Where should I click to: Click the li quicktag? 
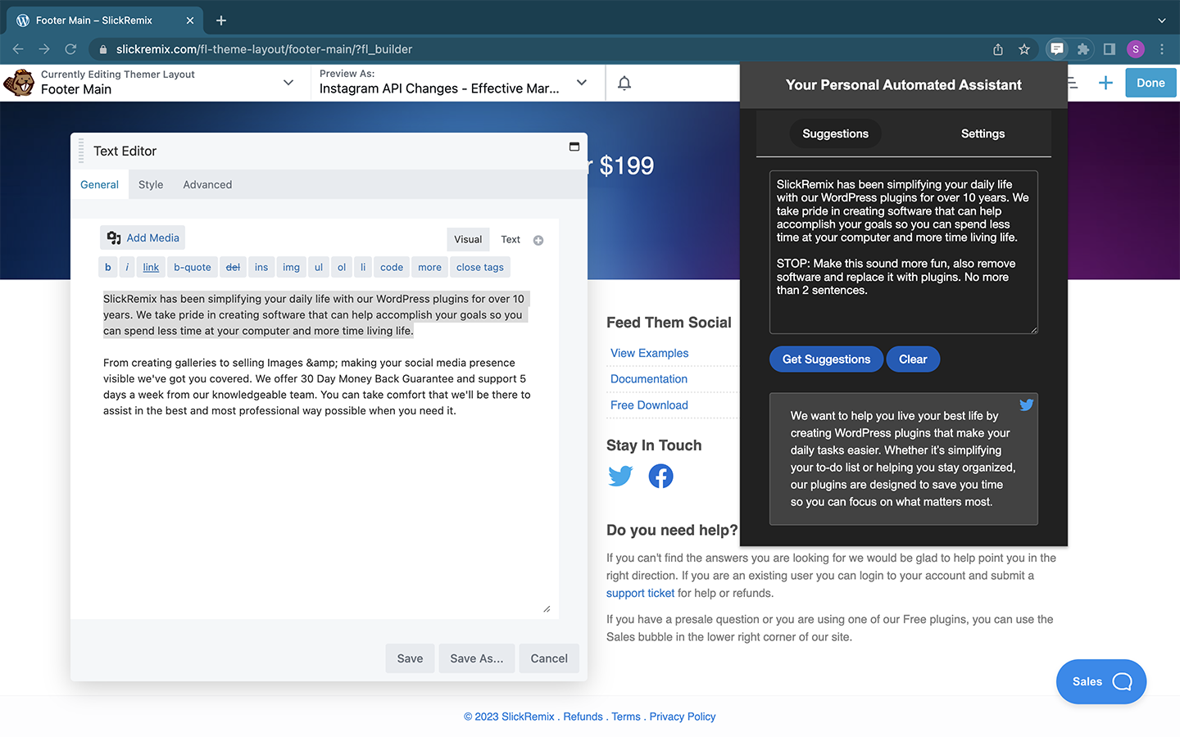click(363, 267)
